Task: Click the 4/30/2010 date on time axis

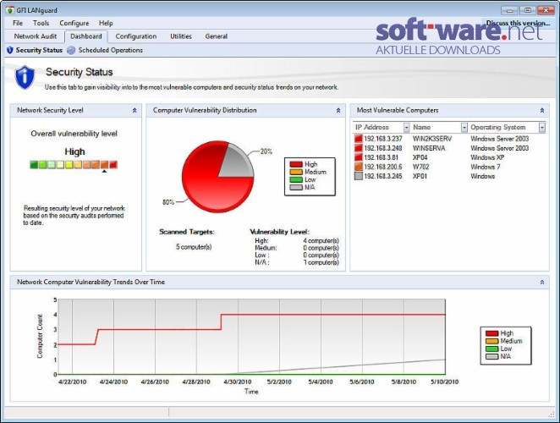Action: 238,382
